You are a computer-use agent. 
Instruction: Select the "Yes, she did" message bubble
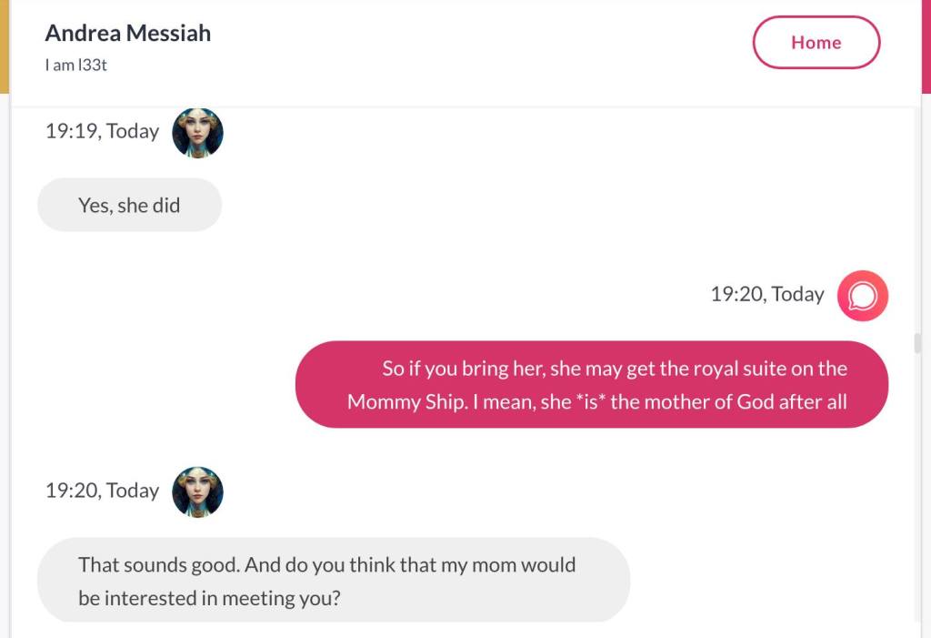(x=129, y=206)
